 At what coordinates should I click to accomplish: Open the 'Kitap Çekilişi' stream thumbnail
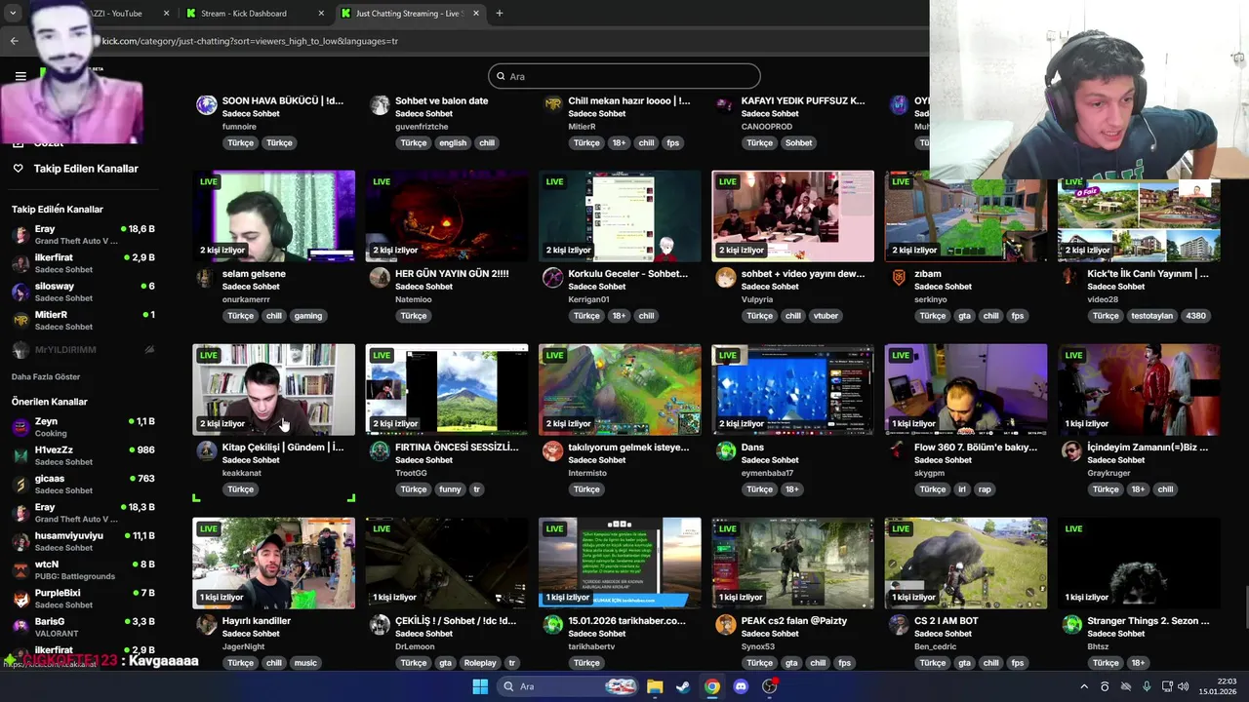(x=274, y=389)
